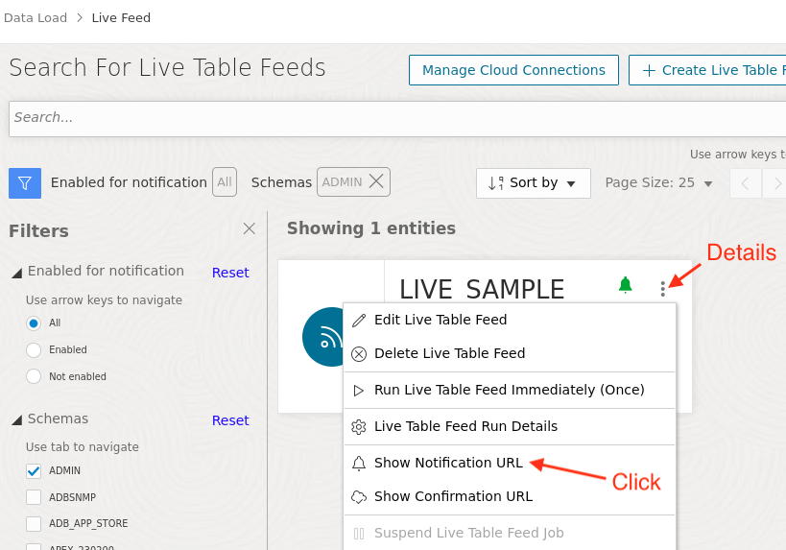Collapse the Schemas filter section

point(17,420)
